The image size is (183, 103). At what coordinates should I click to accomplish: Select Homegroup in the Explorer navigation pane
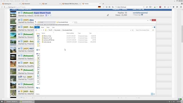38,50
